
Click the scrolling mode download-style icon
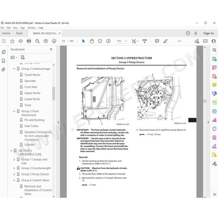click(x=145, y=41)
